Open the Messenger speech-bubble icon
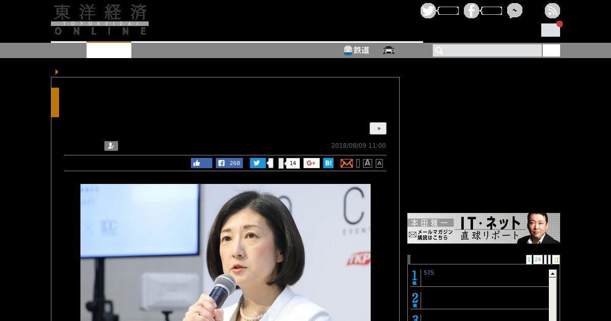 pos(515,11)
